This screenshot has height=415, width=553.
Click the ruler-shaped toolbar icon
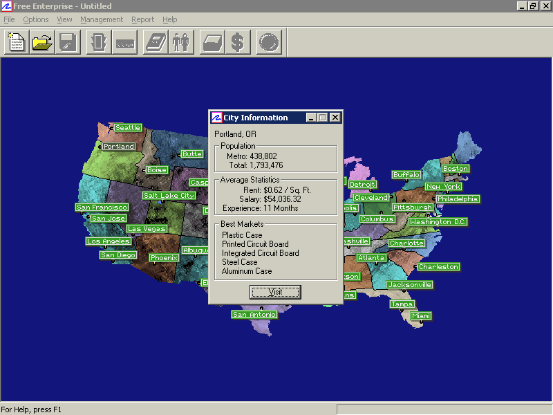tap(124, 43)
